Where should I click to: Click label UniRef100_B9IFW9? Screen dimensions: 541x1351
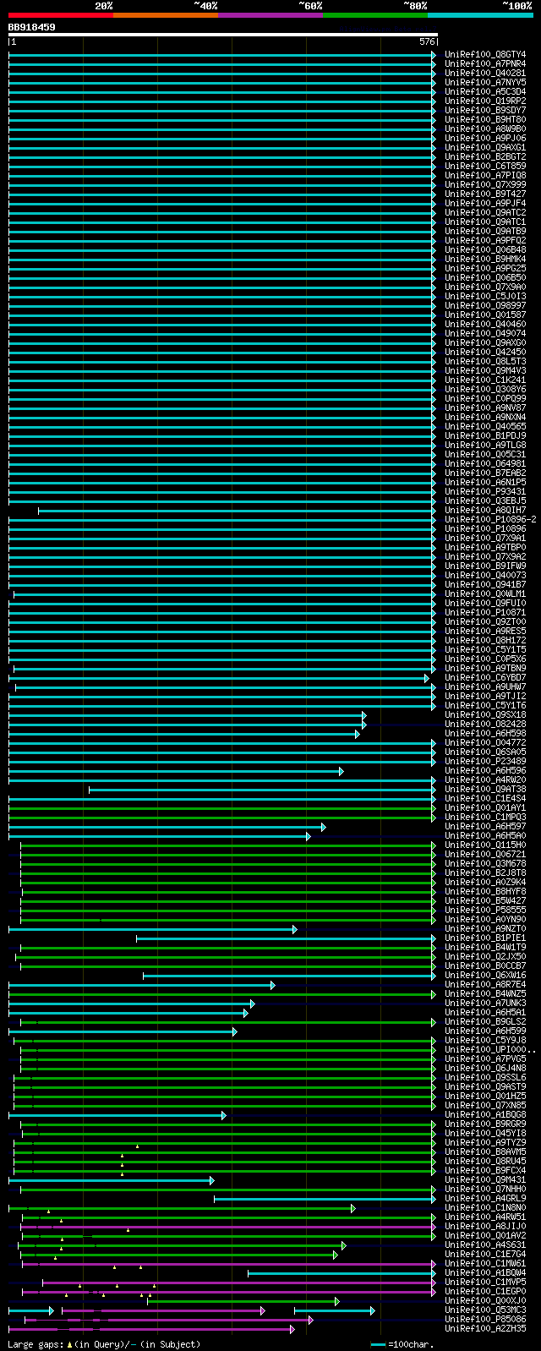coord(485,566)
